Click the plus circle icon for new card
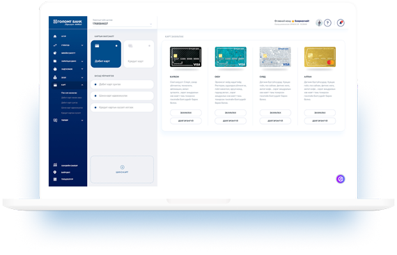Viewport: 397px width, 255px height. click(123, 167)
